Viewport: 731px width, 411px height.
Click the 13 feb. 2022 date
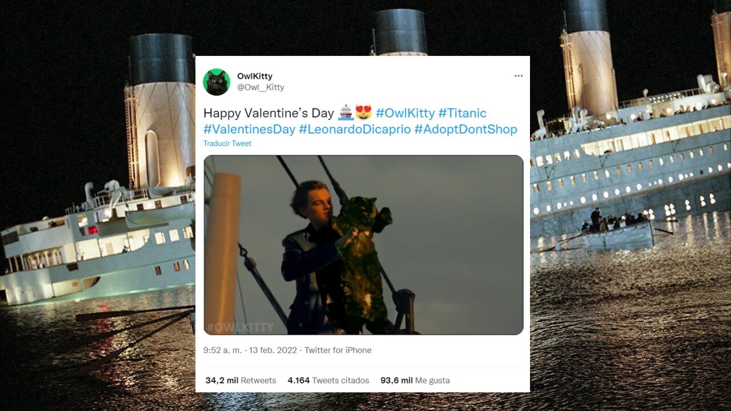coord(273,350)
